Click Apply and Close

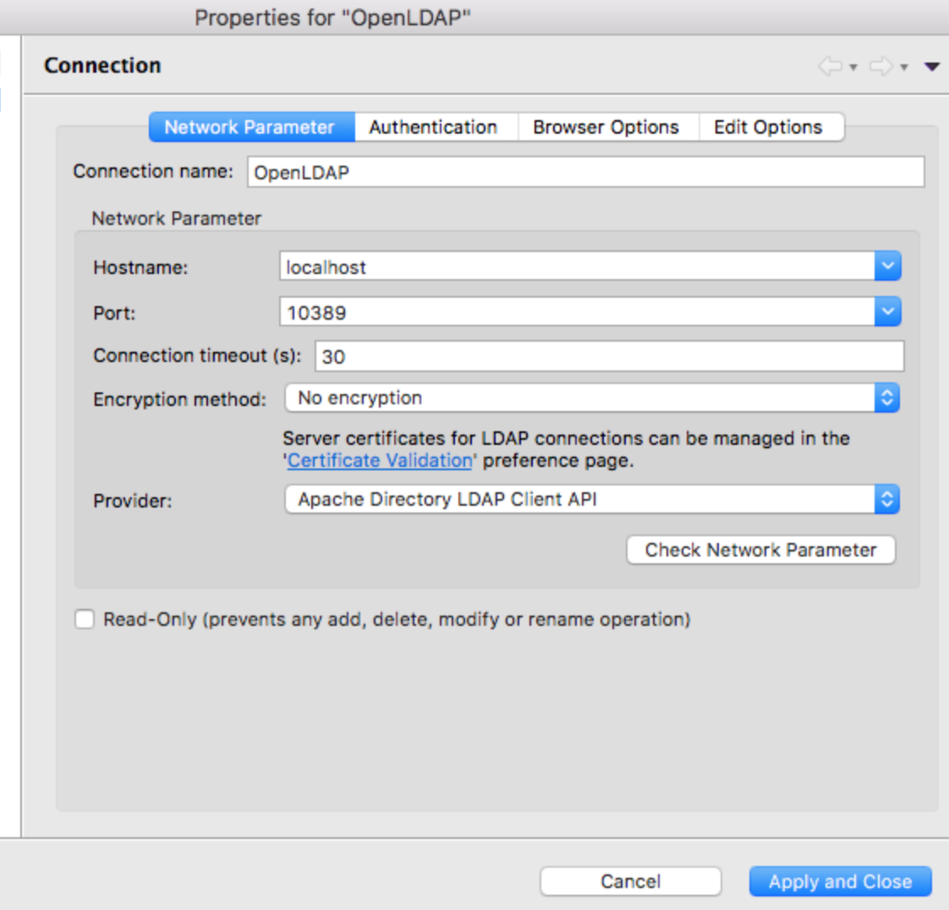(x=840, y=881)
